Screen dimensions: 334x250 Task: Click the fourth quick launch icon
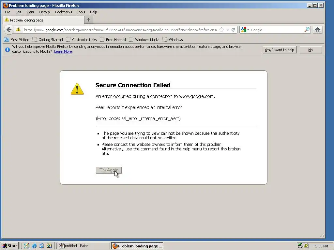pyautogui.click(x=49, y=246)
